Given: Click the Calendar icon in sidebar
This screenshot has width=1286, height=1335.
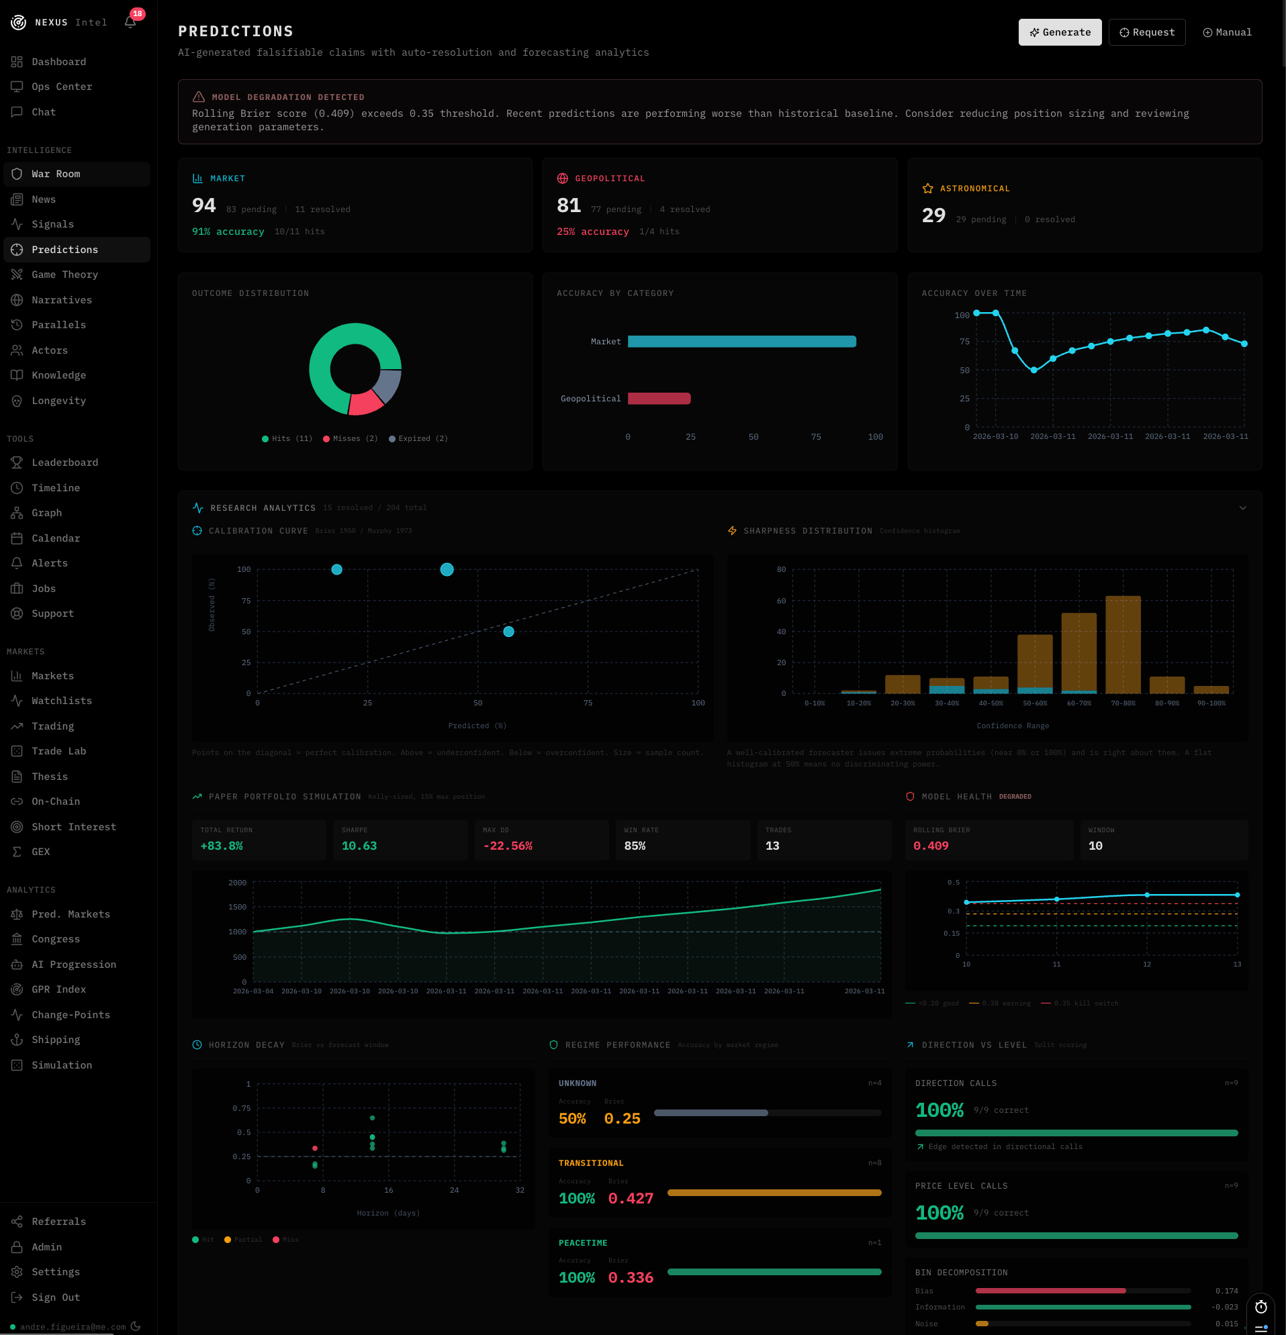Looking at the screenshot, I should tap(17, 538).
